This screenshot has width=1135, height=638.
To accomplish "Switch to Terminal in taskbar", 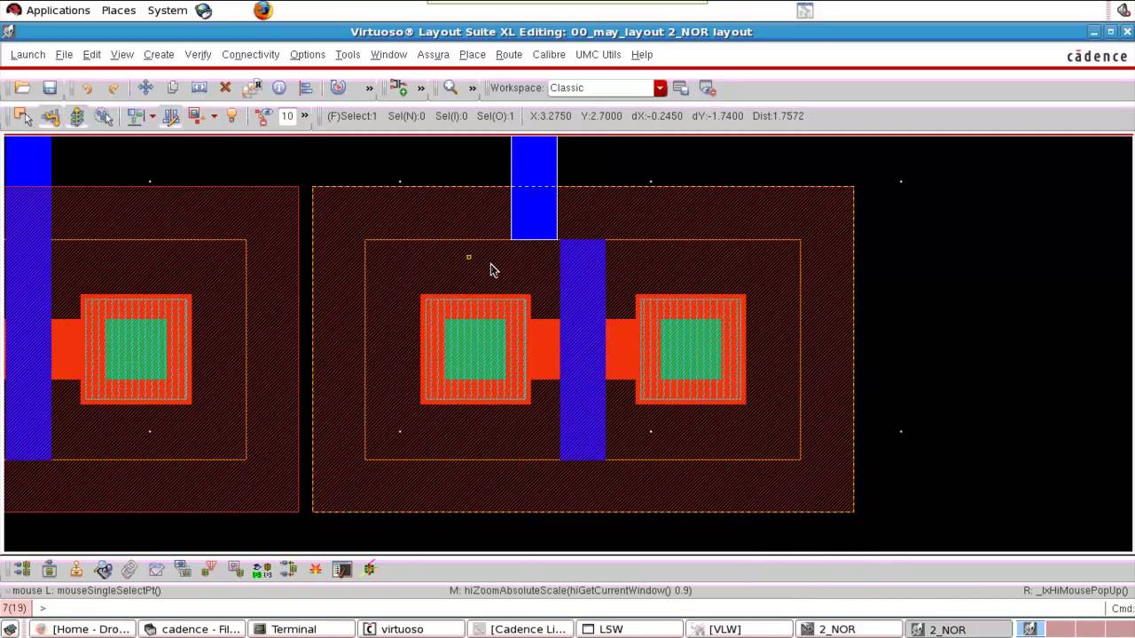I will click(x=301, y=629).
